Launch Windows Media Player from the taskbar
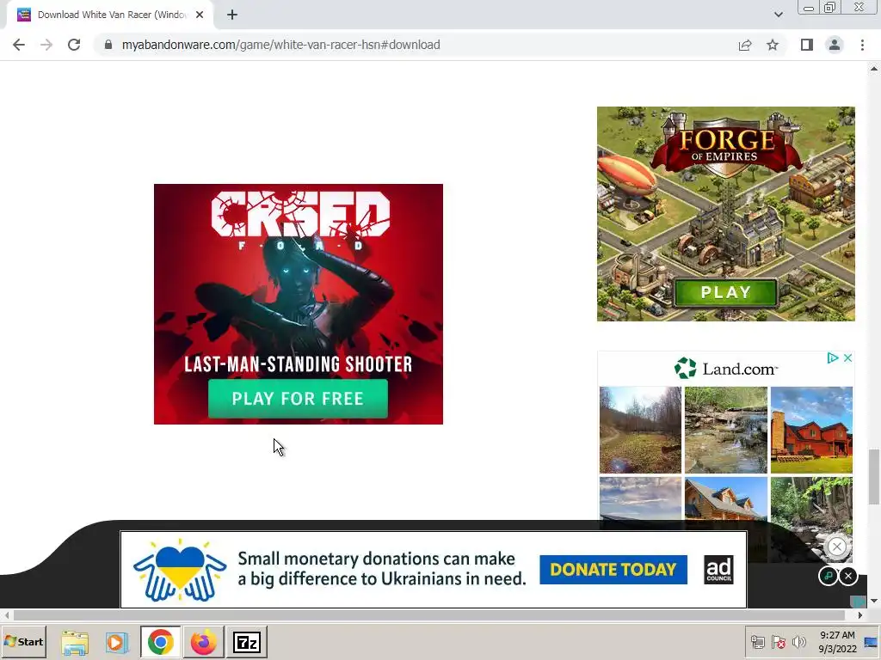 point(117,642)
